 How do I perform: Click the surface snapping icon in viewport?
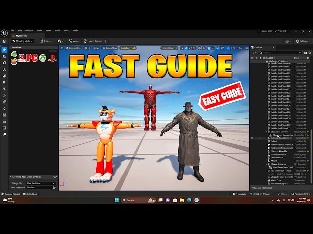click(204, 48)
